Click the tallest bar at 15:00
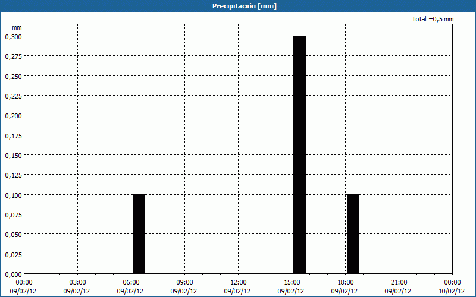Viewport: 476px width, 297px height. click(x=300, y=155)
